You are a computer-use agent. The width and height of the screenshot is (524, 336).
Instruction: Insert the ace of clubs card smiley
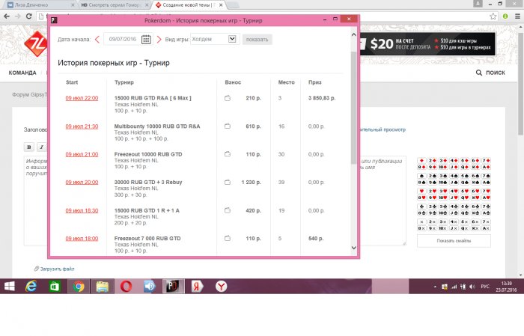pos(486,213)
